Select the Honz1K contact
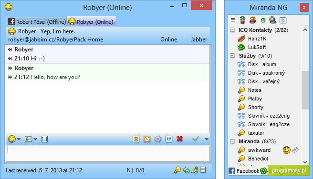313x179 pixels. pyautogui.click(x=257, y=39)
